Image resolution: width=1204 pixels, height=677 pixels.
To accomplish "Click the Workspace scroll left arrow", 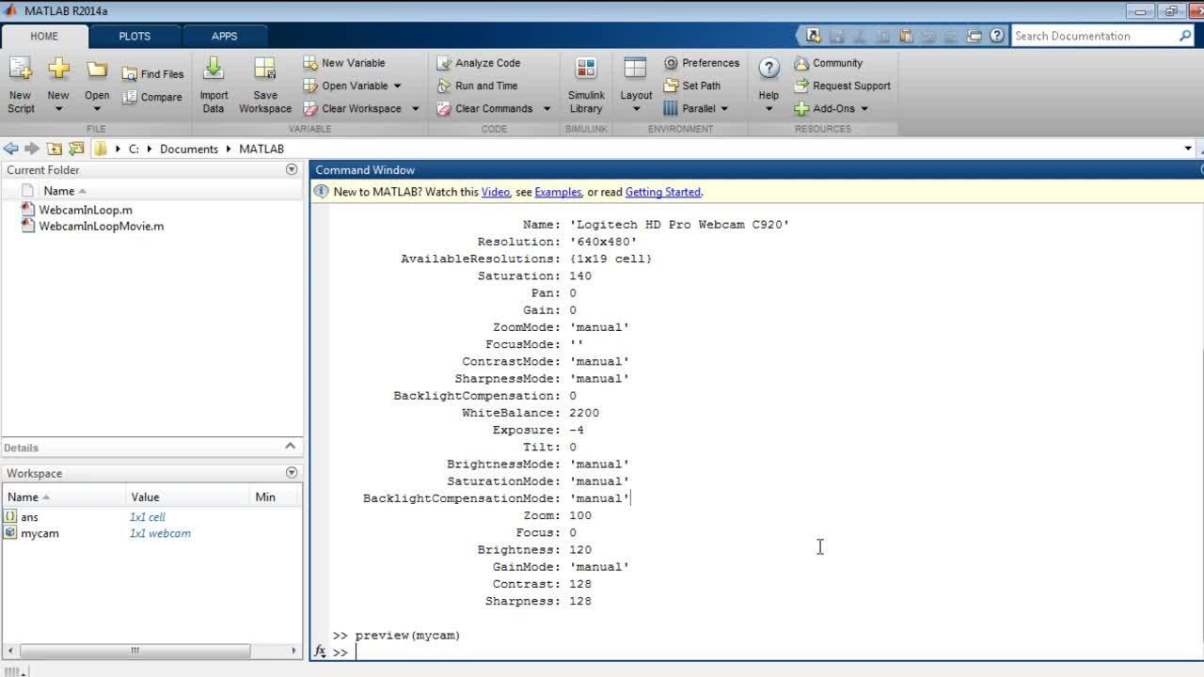I will click(9, 651).
